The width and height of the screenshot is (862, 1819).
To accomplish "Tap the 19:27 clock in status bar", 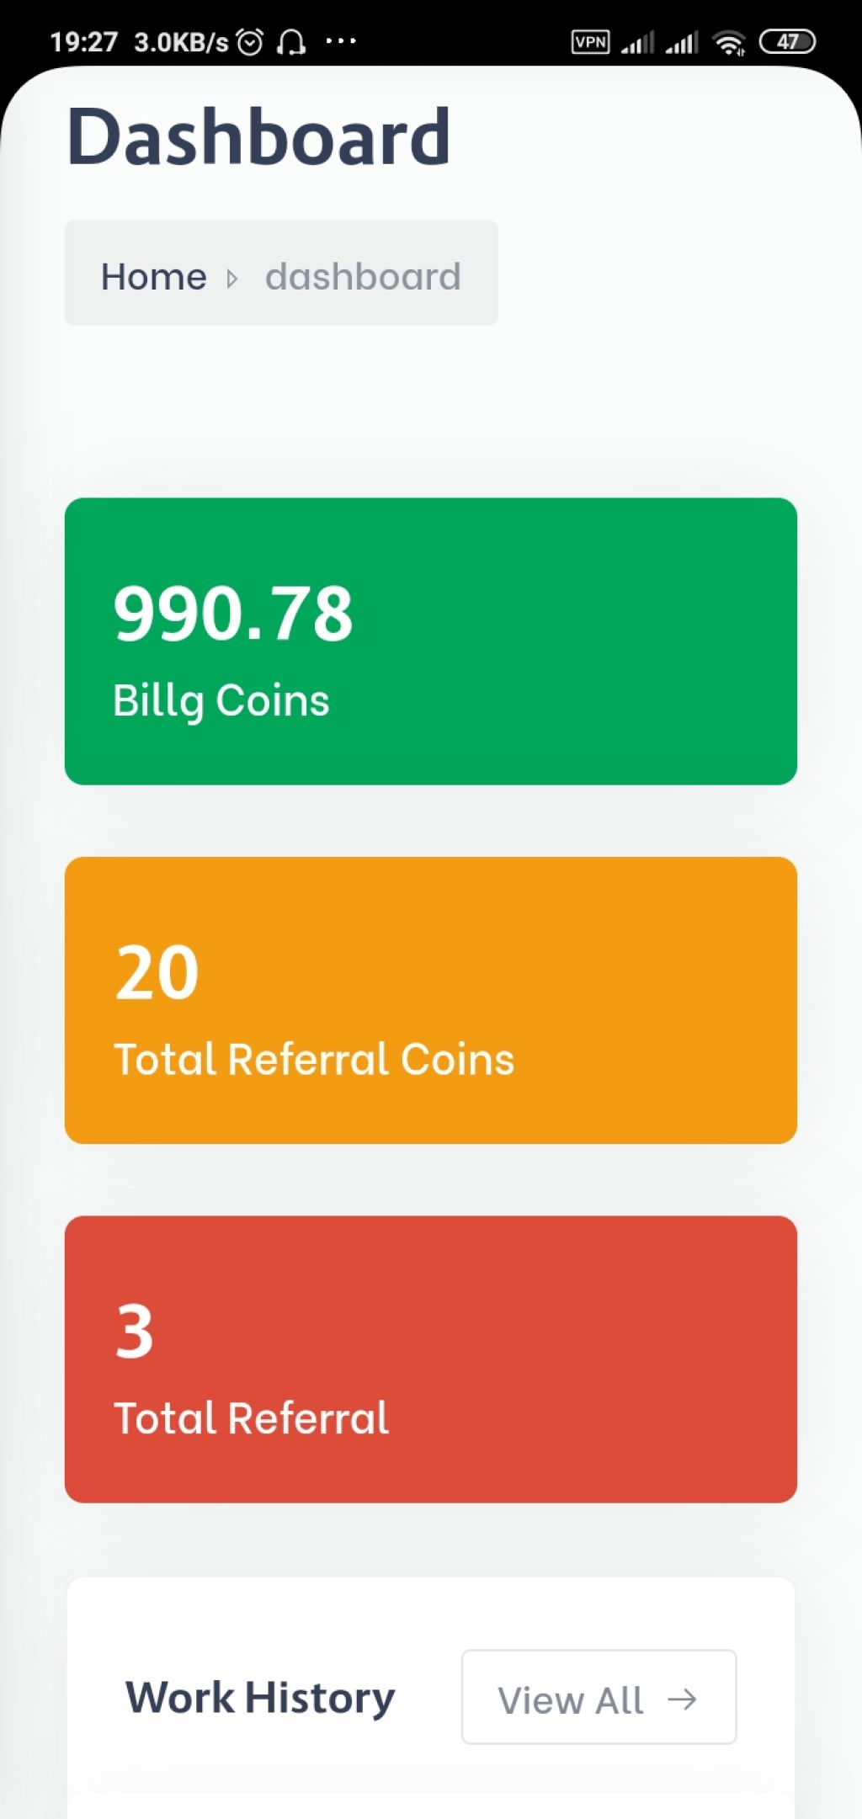I will [83, 42].
